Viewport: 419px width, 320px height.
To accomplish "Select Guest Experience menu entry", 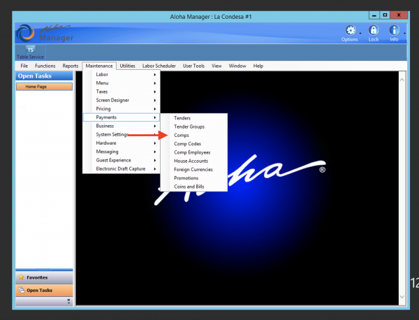I will 122,160.
